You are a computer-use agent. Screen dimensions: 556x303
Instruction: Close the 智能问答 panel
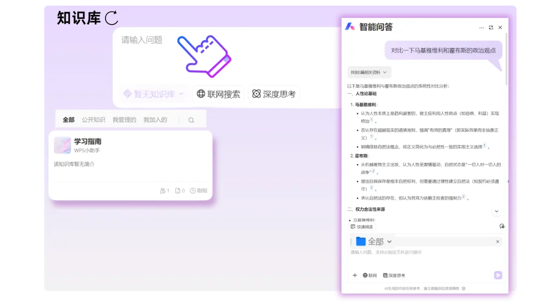click(500, 28)
